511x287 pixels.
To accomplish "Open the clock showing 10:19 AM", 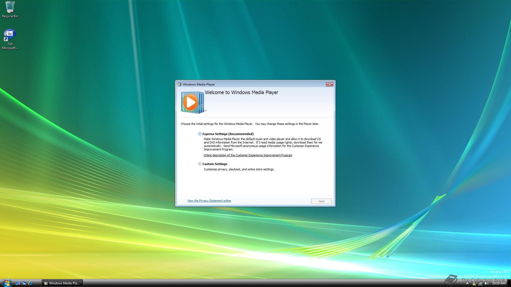I will (x=498, y=283).
